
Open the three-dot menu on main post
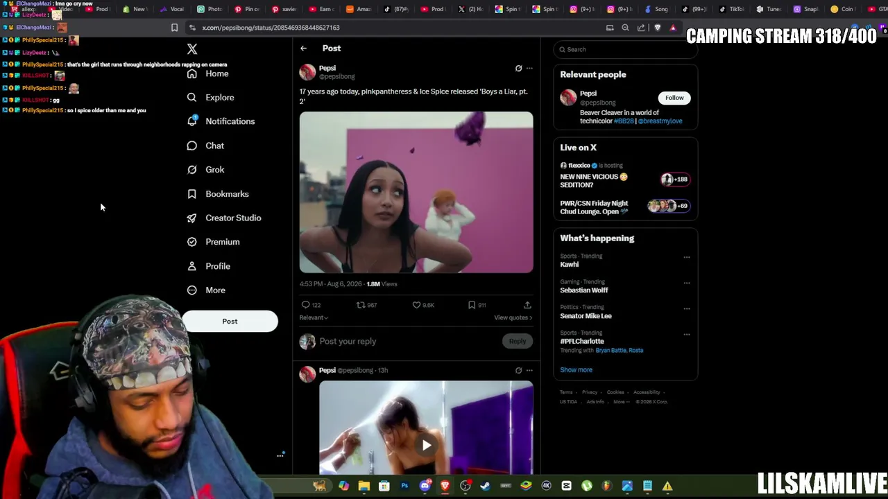pos(529,69)
